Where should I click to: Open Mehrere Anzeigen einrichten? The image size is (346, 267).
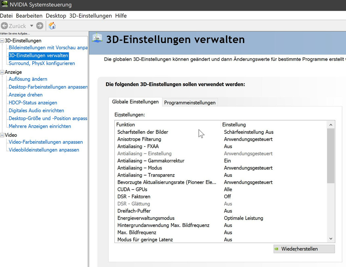(40, 126)
